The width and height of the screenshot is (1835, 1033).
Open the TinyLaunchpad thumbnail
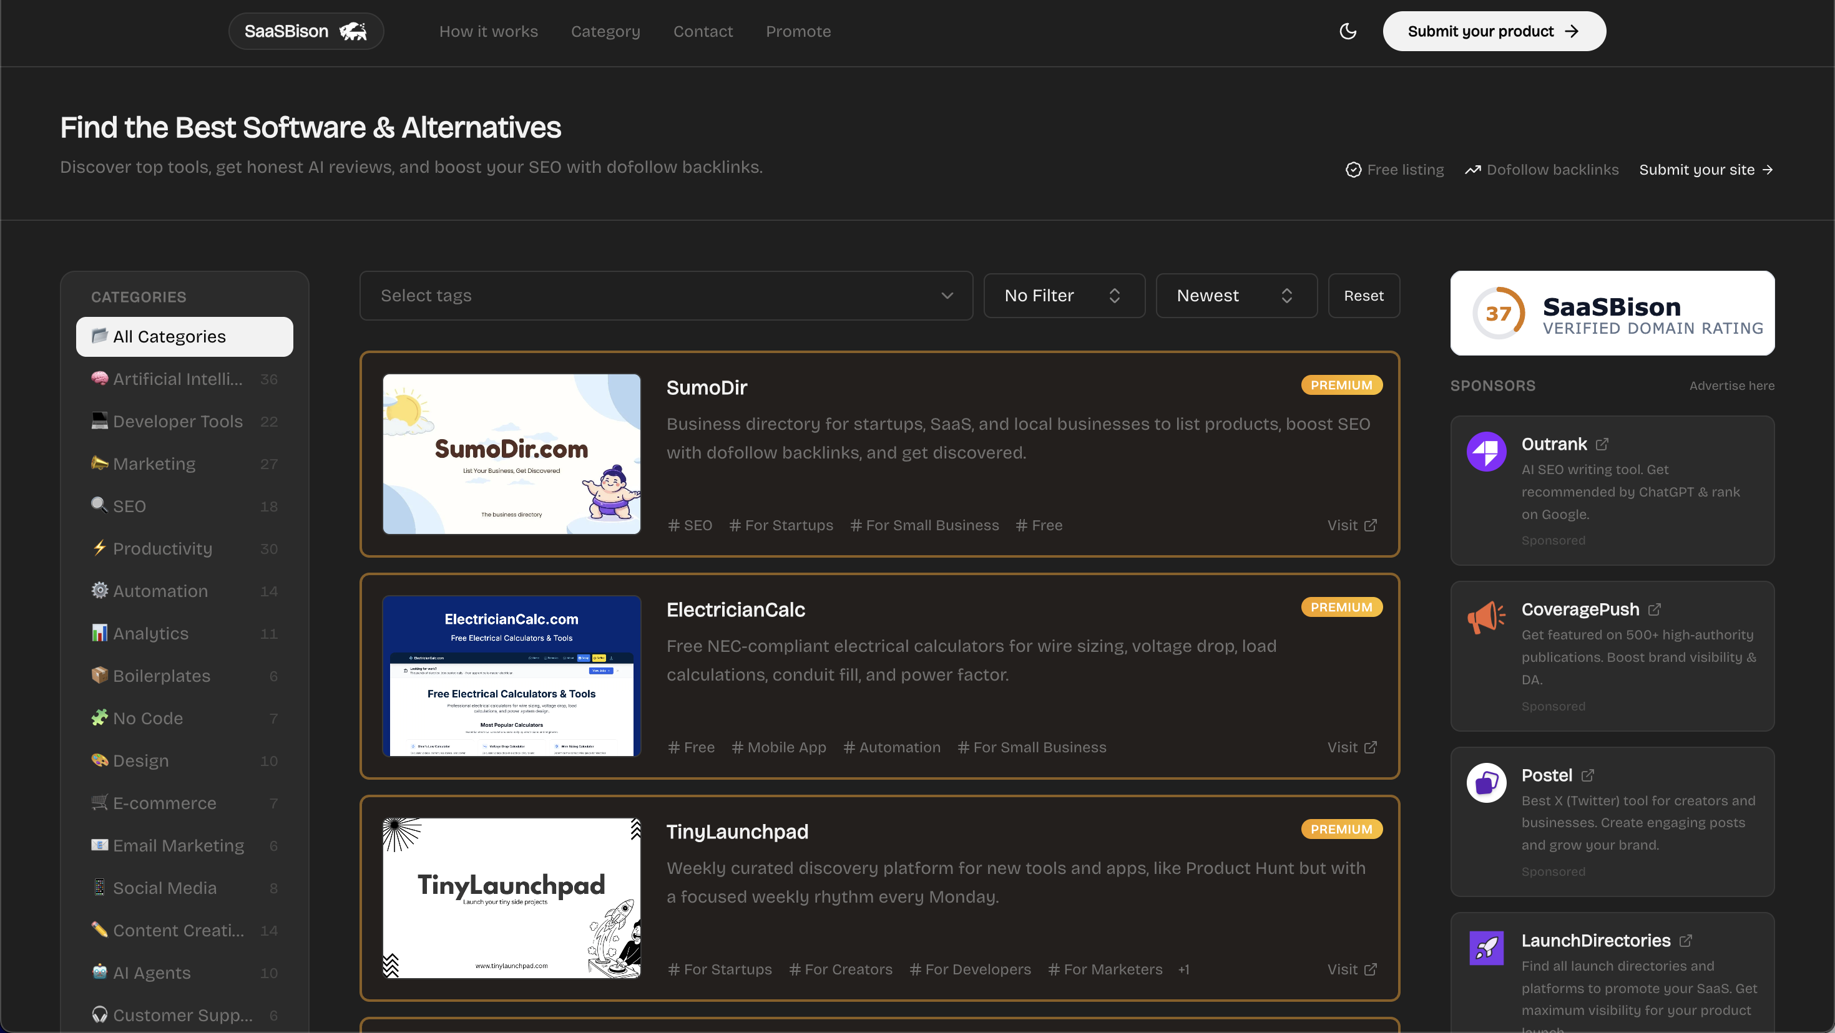tap(511, 898)
